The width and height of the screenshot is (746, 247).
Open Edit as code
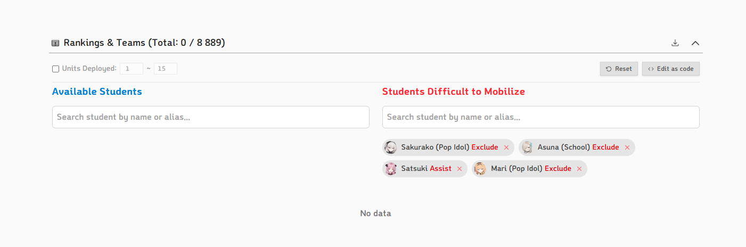tap(671, 69)
